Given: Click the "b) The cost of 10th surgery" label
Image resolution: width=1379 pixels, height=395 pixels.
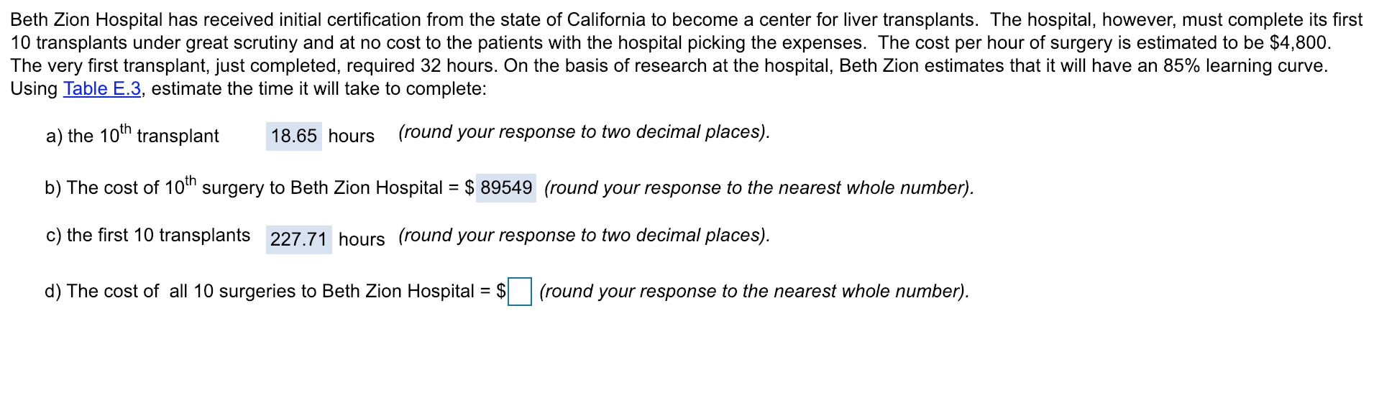Looking at the screenshot, I should coord(244,186).
